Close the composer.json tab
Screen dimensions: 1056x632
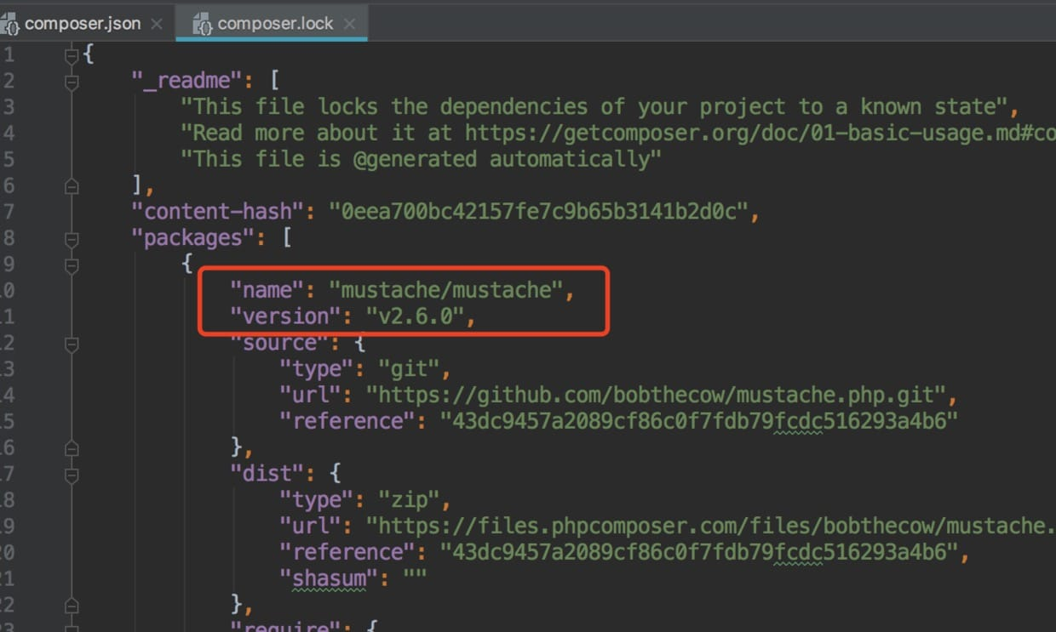157,24
